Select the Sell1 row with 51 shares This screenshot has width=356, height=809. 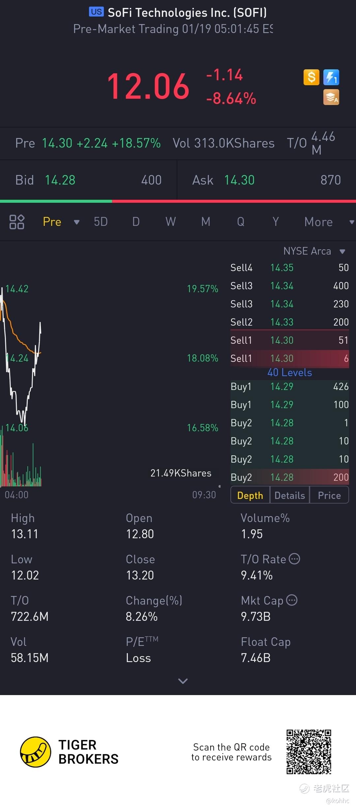point(290,340)
